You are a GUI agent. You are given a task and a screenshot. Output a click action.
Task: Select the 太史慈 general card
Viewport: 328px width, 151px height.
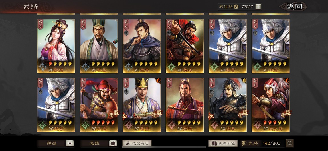pyautogui.click(x=271, y=105)
